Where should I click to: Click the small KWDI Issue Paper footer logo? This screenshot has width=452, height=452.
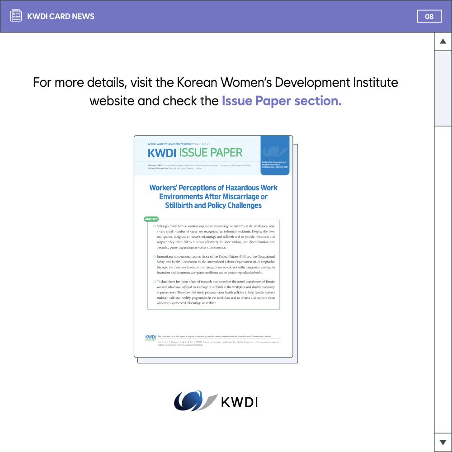(151, 338)
